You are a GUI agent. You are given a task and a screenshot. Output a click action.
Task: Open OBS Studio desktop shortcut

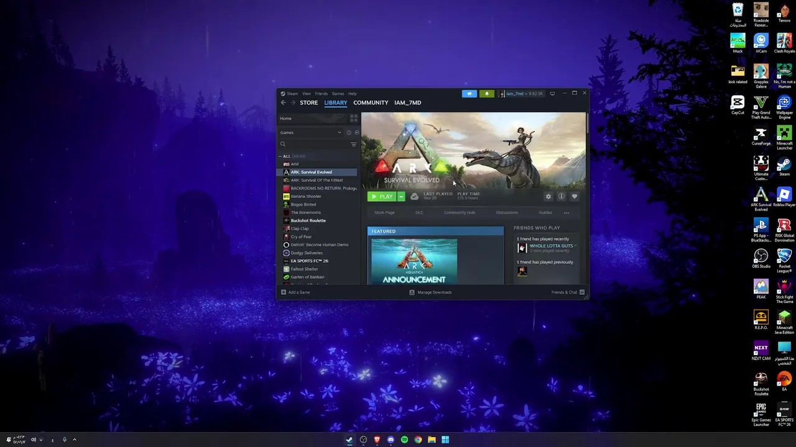(x=761, y=259)
